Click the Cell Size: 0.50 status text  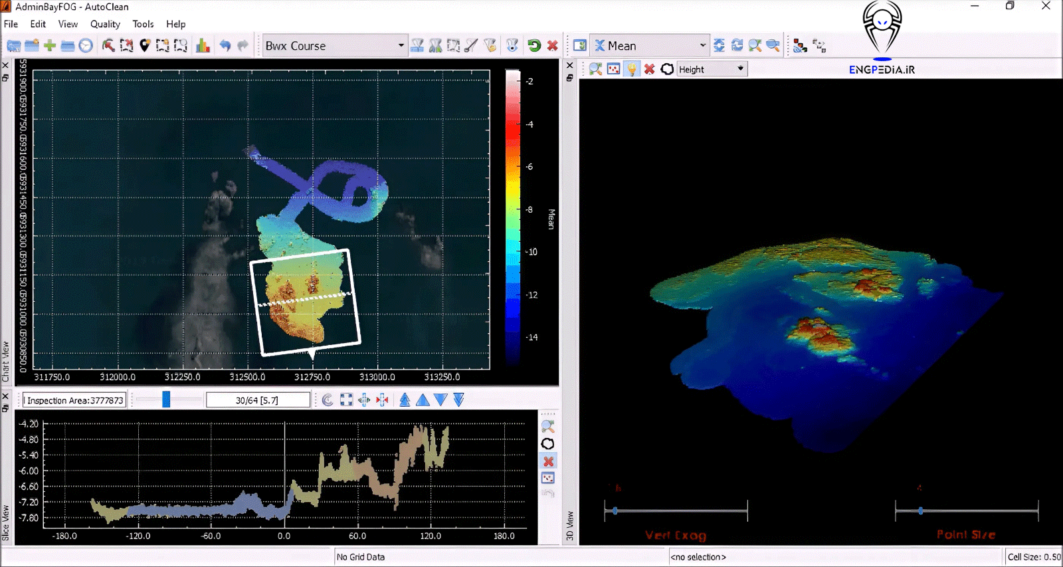1034,557
